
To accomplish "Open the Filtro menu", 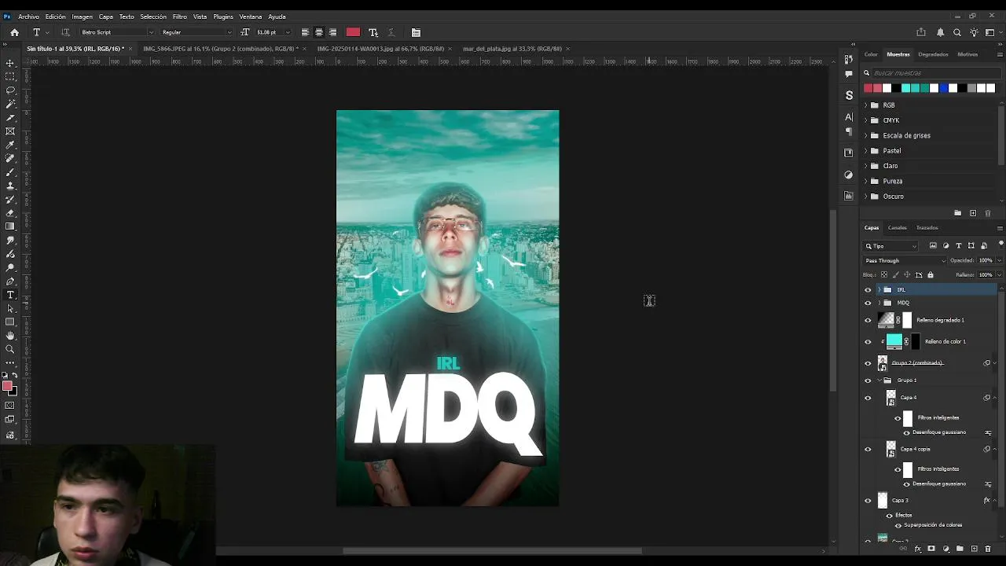I will click(x=180, y=17).
